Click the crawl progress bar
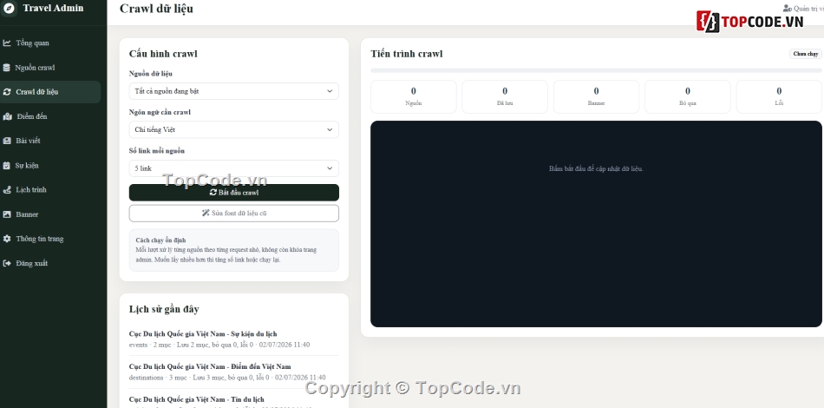 [596, 70]
